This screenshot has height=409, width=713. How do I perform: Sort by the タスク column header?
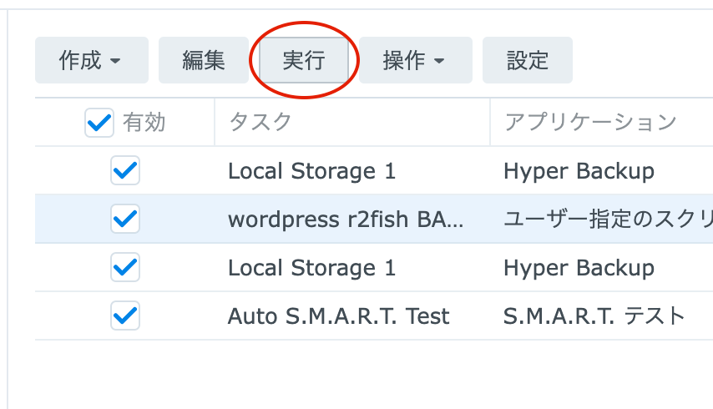pos(260,122)
